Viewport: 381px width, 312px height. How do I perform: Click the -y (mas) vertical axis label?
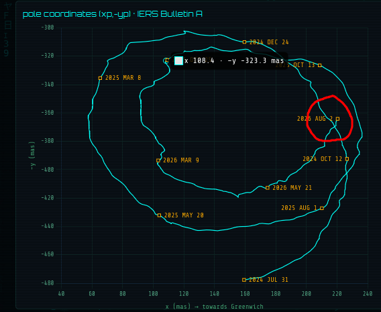32,156
